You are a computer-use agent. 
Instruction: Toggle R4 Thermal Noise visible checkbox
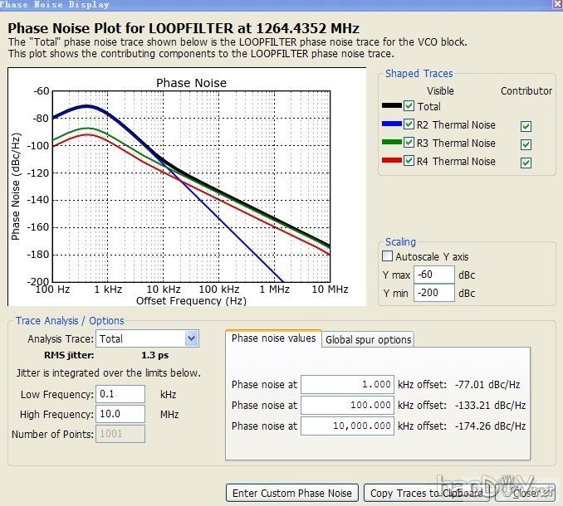coord(409,162)
